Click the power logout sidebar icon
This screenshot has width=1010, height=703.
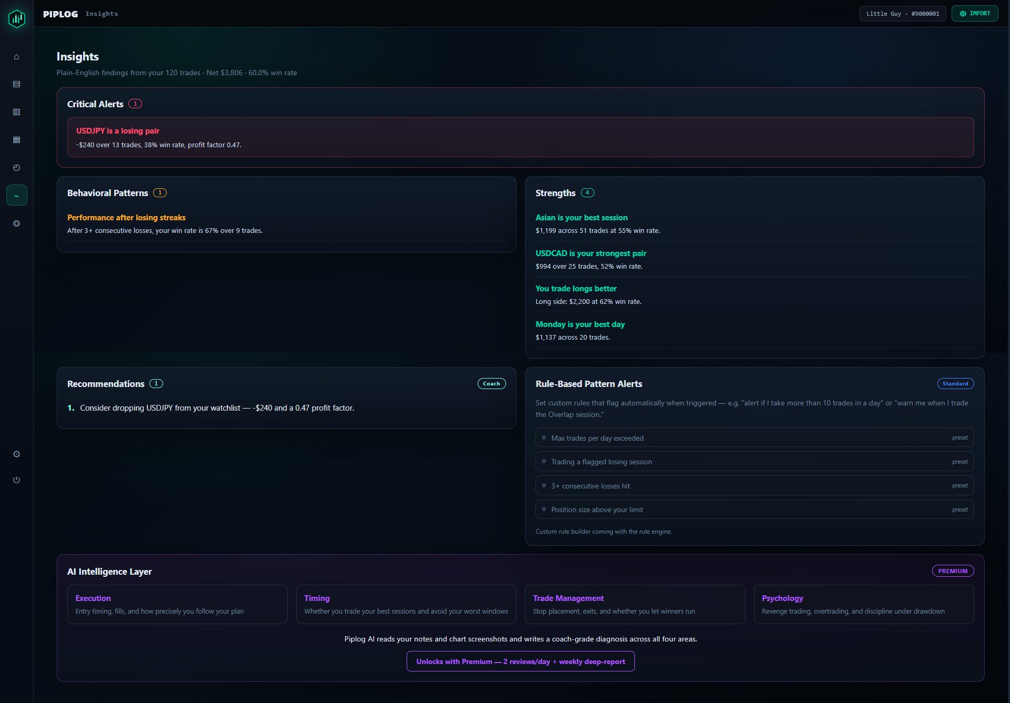pos(17,480)
